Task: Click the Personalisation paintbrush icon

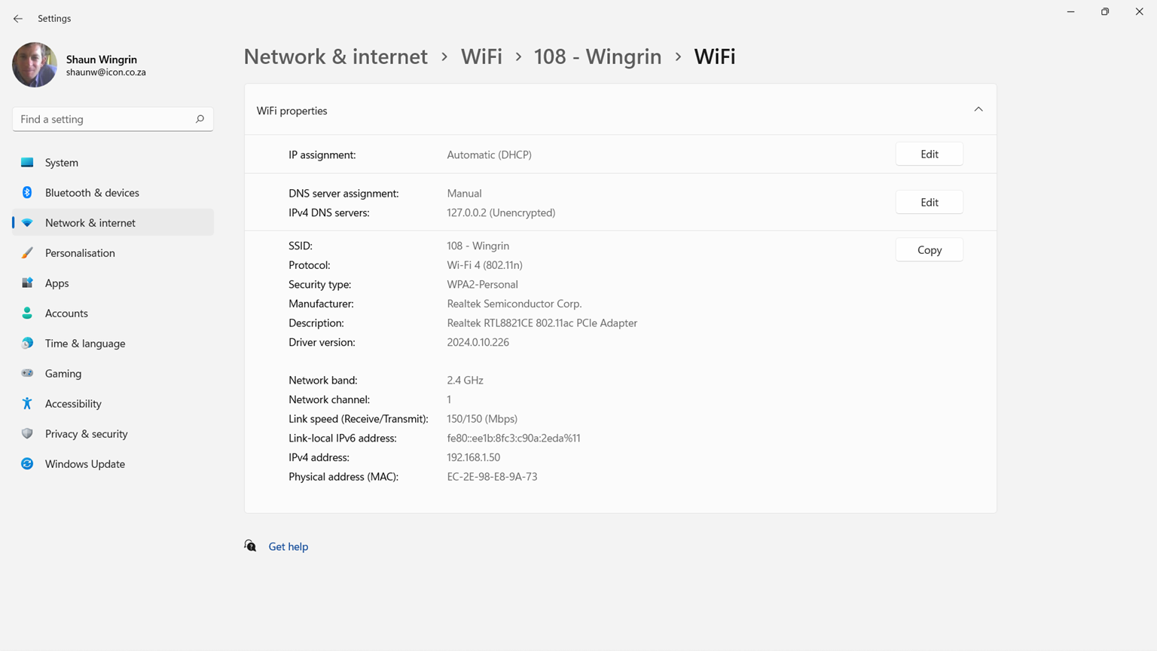Action: (27, 253)
